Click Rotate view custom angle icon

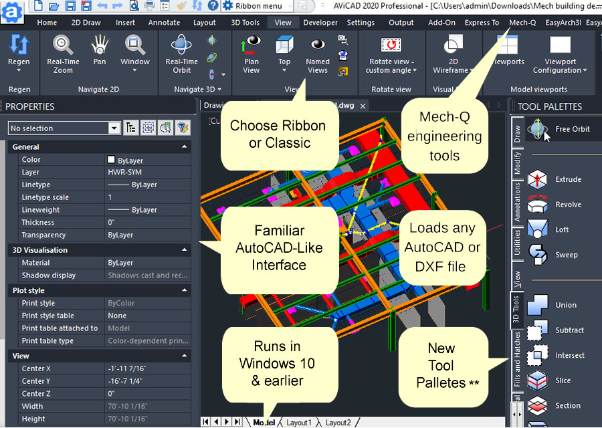pyautogui.click(x=391, y=45)
